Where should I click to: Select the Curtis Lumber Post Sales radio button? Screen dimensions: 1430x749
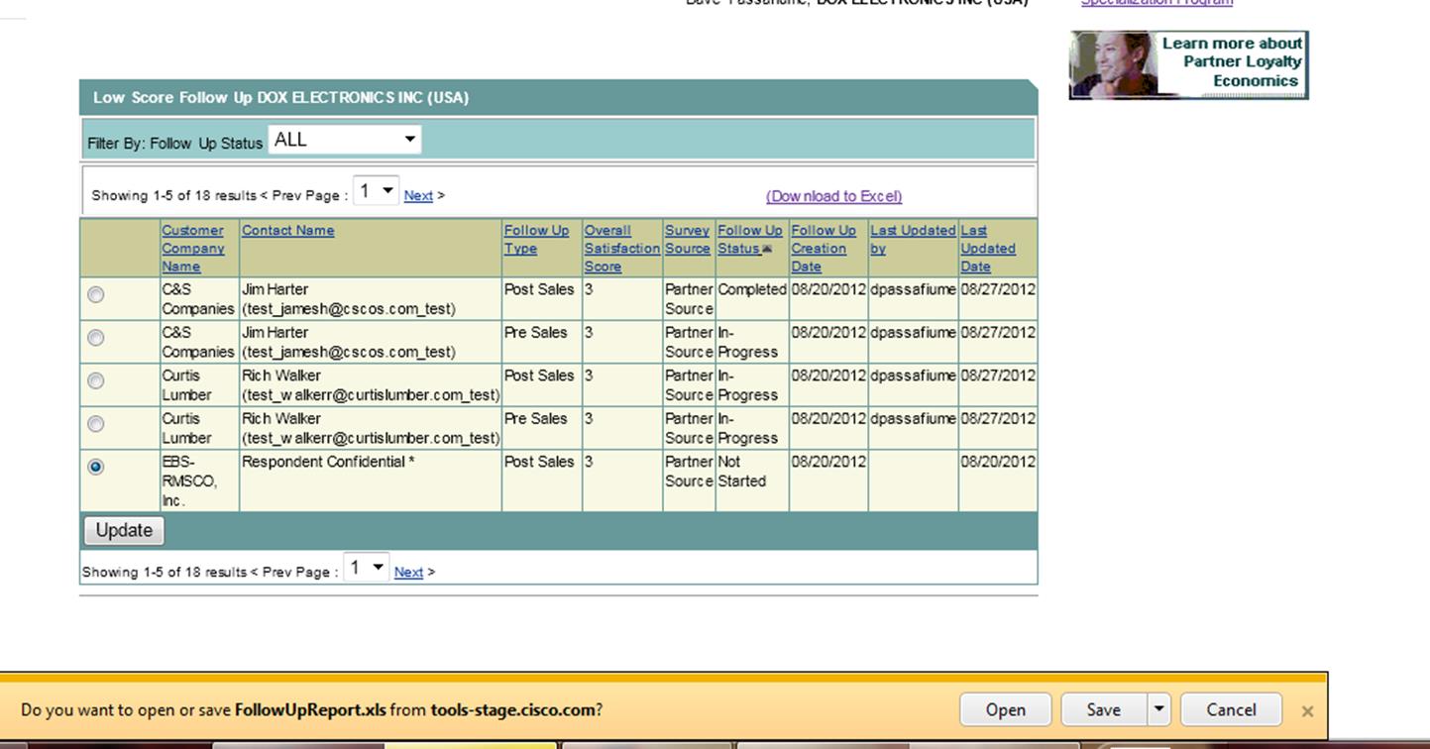(x=96, y=380)
